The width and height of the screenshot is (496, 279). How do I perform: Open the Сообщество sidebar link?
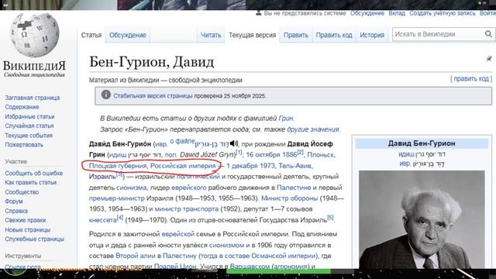pos(22,192)
